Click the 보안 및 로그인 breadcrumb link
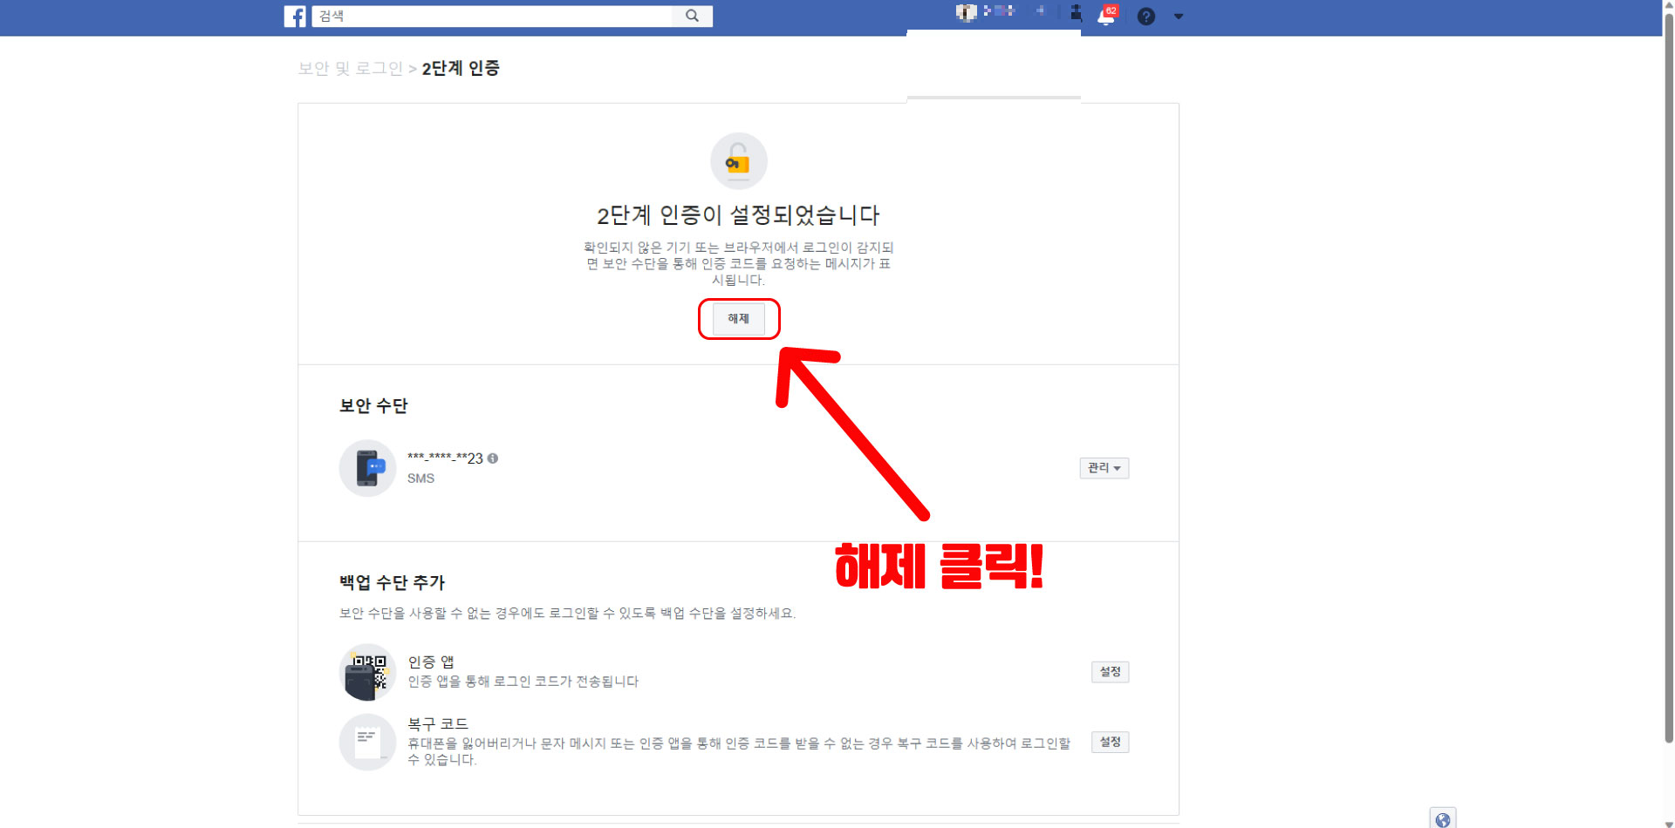The height and width of the screenshot is (828, 1675). (349, 68)
